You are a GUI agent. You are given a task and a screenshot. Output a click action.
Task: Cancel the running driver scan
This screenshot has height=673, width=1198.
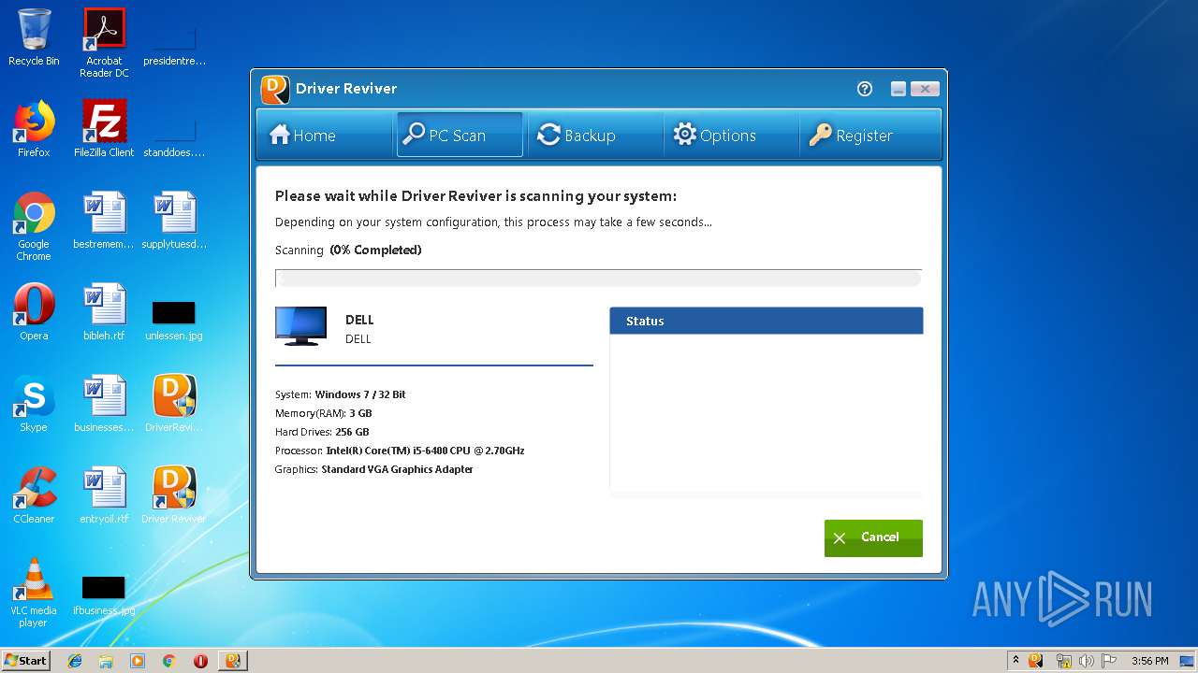(x=873, y=537)
